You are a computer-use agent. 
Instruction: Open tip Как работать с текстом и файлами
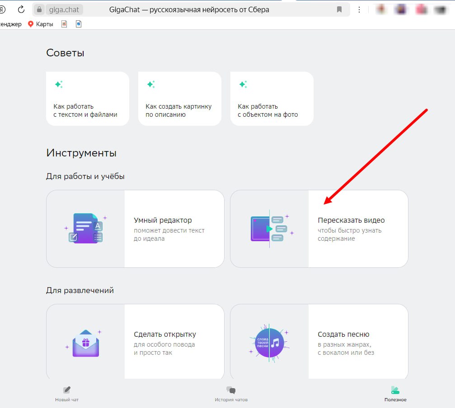point(87,99)
